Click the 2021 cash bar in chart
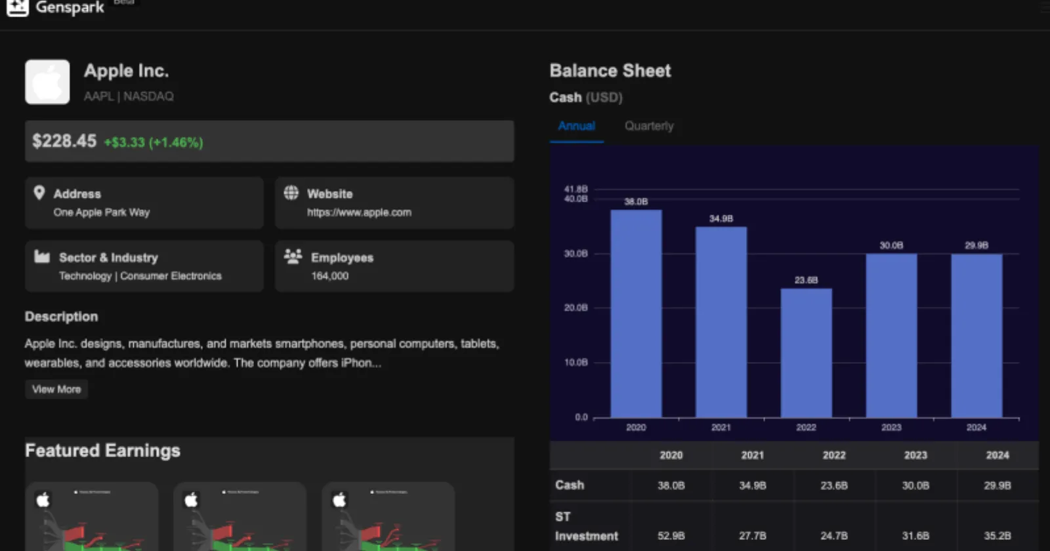 pyautogui.click(x=721, y=322)
